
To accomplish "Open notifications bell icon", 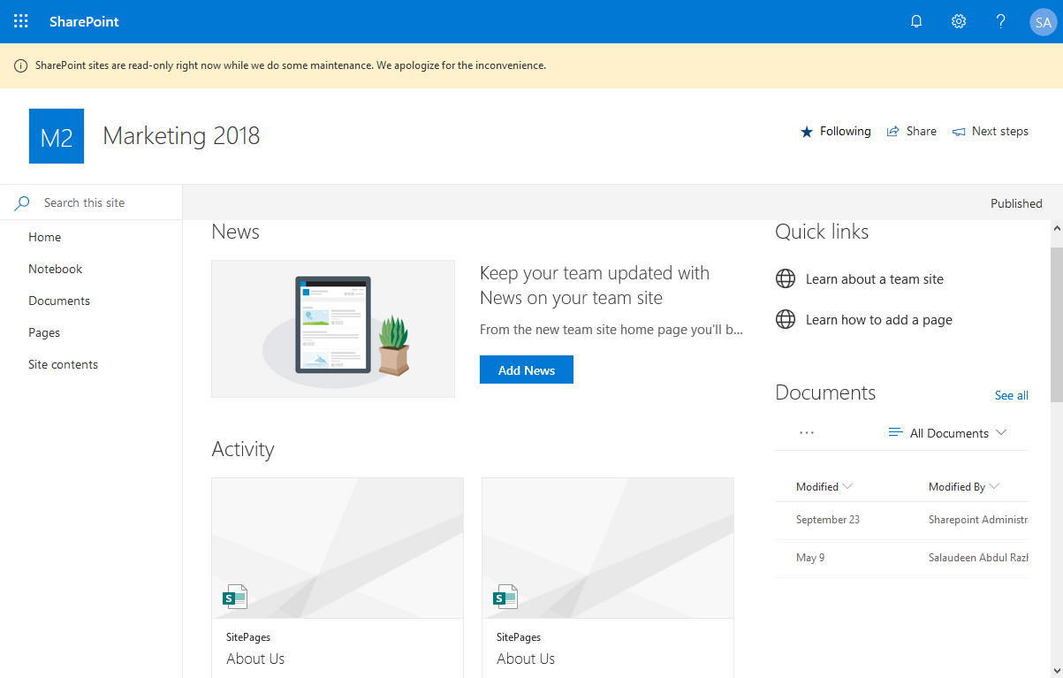I will pyautogui.click(x=916, y=21).
